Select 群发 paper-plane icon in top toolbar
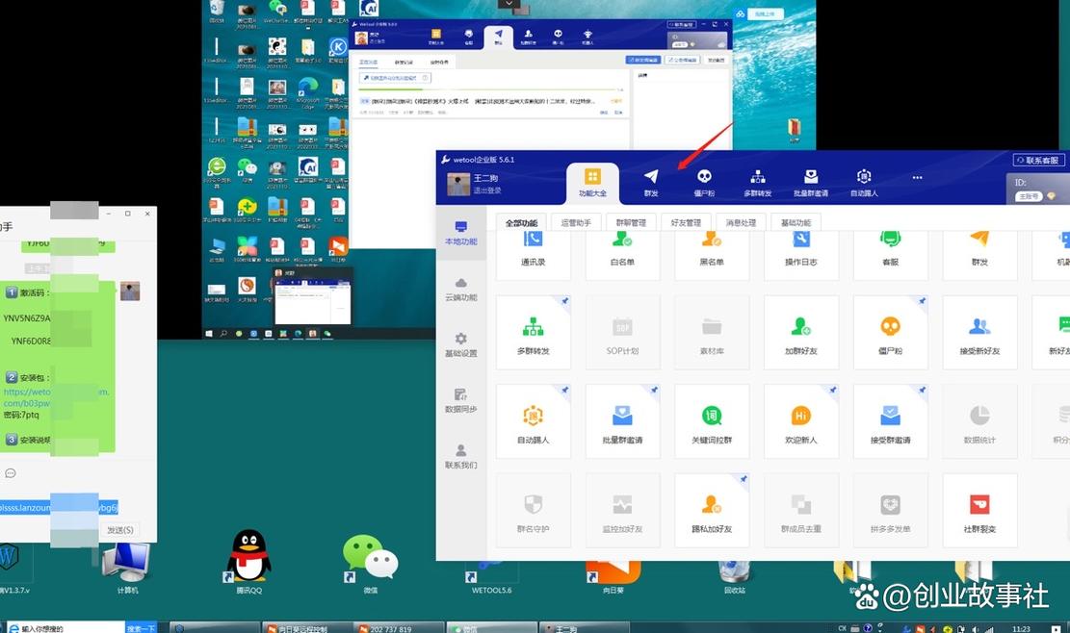Image resolution: width=1070 pixels, height=633 pixels. click(x=651, y=184)
